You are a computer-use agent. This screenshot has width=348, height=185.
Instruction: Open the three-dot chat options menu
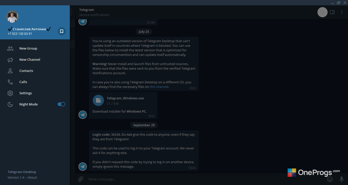coord(342,12)
